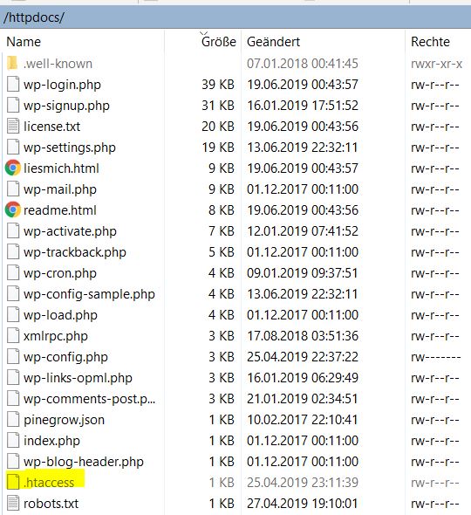471x515 pixels.
Task: Sort the list by the Name column
Action: (24, 42)
